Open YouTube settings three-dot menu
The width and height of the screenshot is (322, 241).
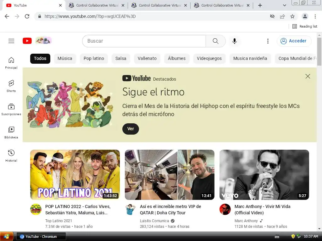[268, 41]
